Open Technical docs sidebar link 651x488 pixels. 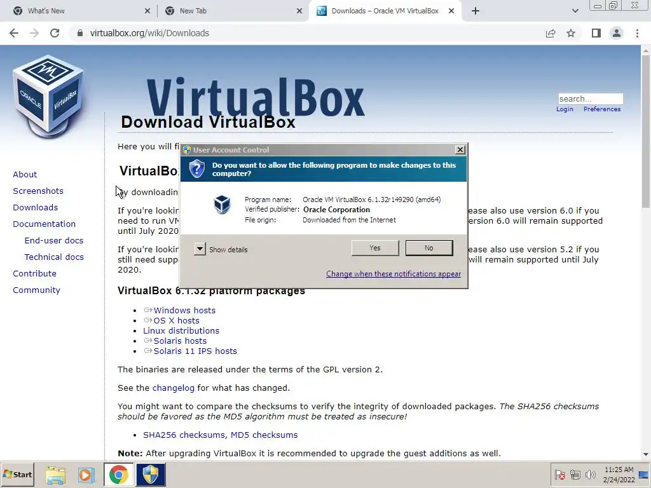click(x=54, y=257)
